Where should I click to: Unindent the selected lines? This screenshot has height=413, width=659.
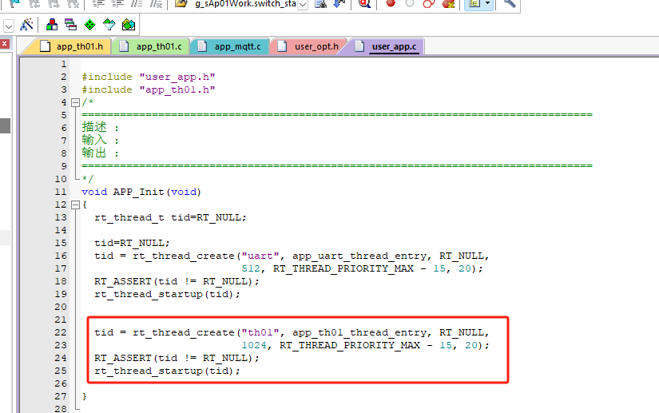point(117,3)
